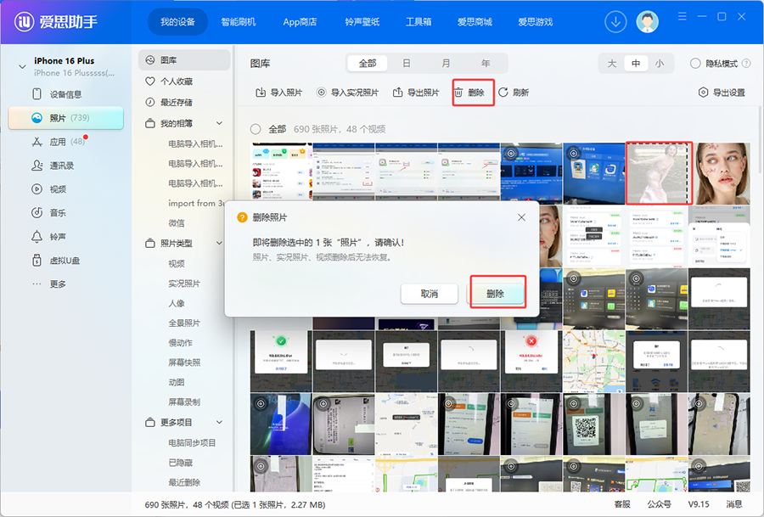
Task: Open 设备信息 in the sidebar
Action: pos(65,94)
